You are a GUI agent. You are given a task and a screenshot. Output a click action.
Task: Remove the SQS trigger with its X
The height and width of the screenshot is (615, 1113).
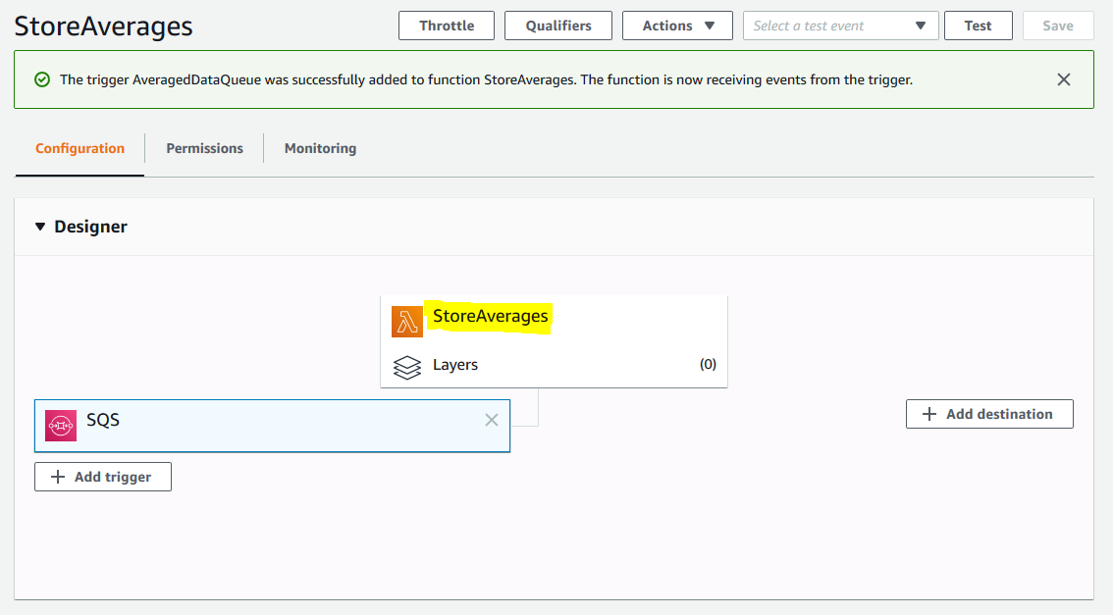tap(491, 420)
